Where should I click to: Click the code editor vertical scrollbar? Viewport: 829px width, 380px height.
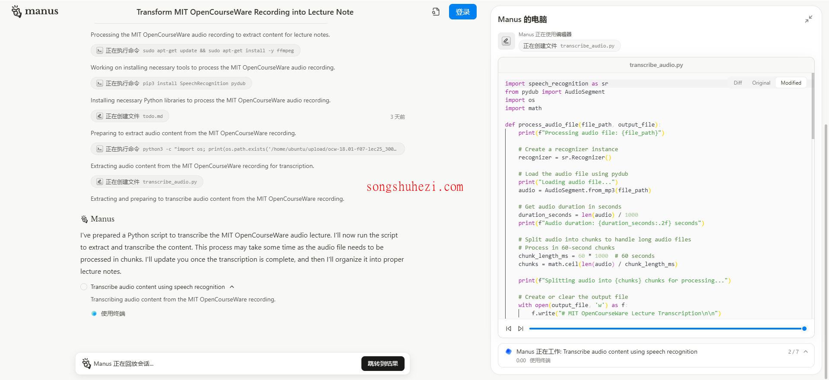(x=813, y=106)
